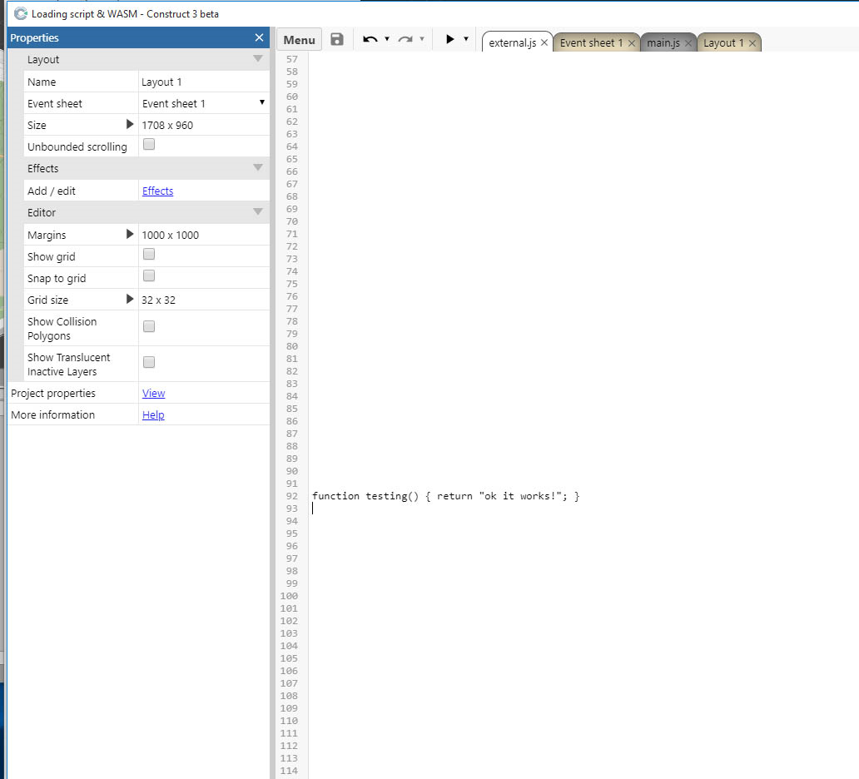Open the More information Help link

click(x=153, y=414)
